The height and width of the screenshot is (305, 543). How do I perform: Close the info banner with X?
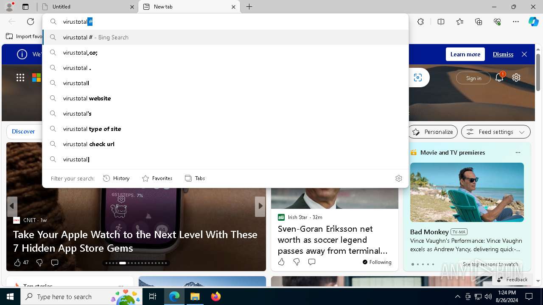[524, 54]
